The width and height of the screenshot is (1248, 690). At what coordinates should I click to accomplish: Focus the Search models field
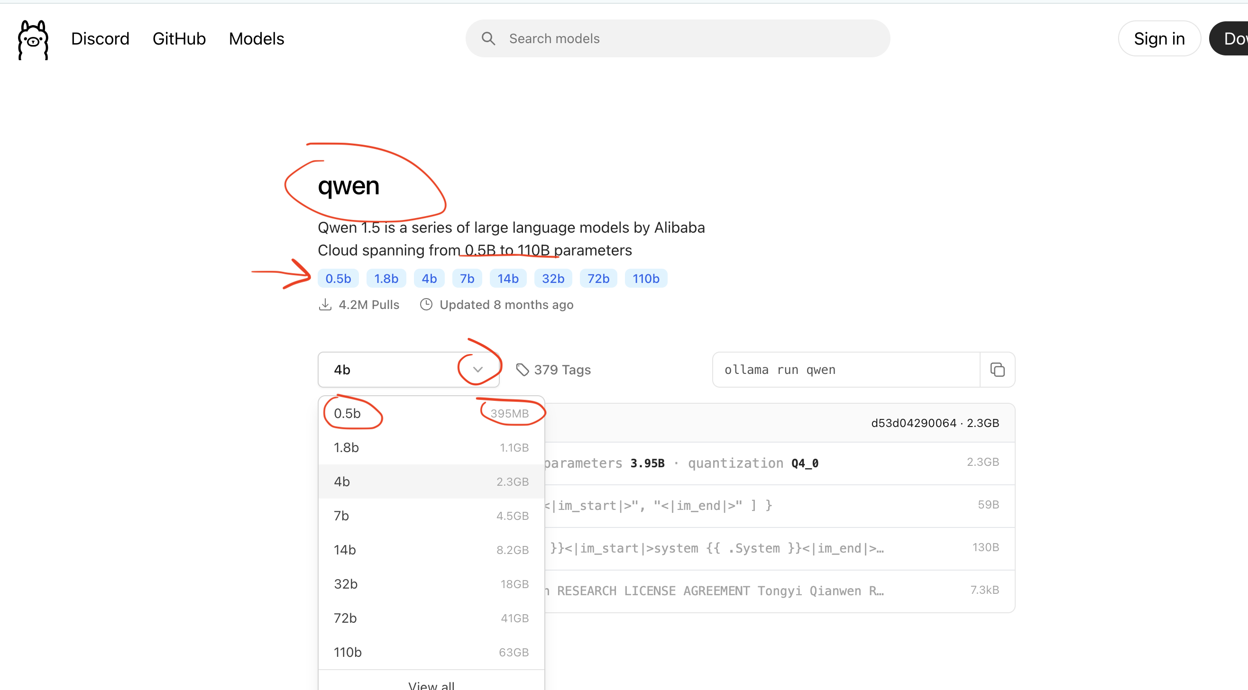(x=677, y=39)
